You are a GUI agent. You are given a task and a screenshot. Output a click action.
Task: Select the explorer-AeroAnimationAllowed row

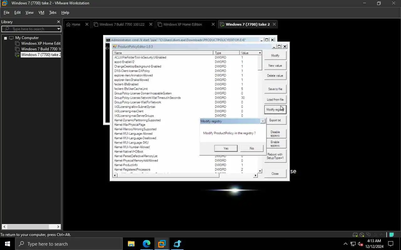point(185,75)
